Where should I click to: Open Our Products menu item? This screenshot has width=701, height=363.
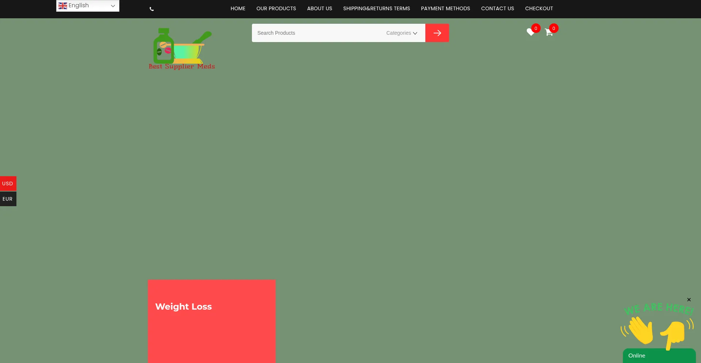pyautogui.click(x=276, y=8)
